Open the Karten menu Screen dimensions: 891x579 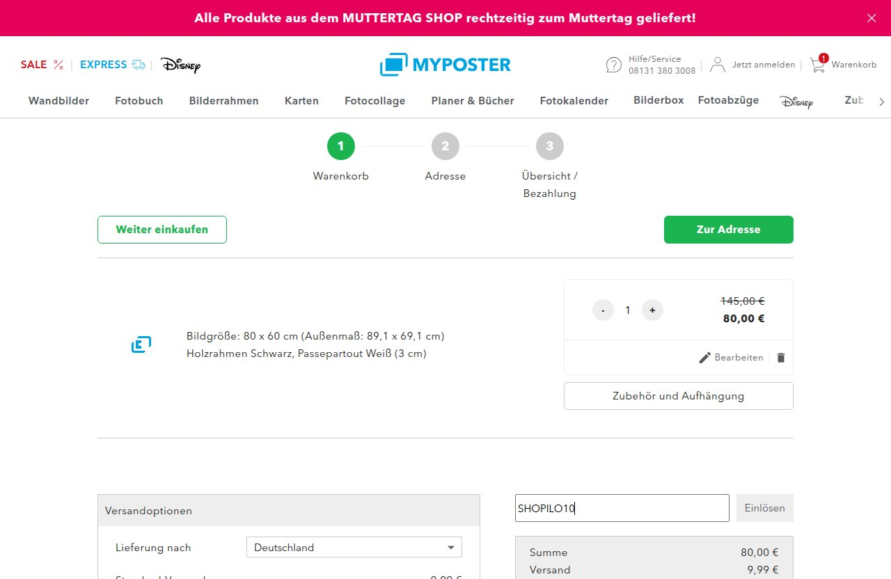(x=301, y=101)
